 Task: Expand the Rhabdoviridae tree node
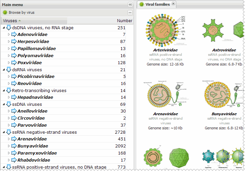tap(9, 160)
